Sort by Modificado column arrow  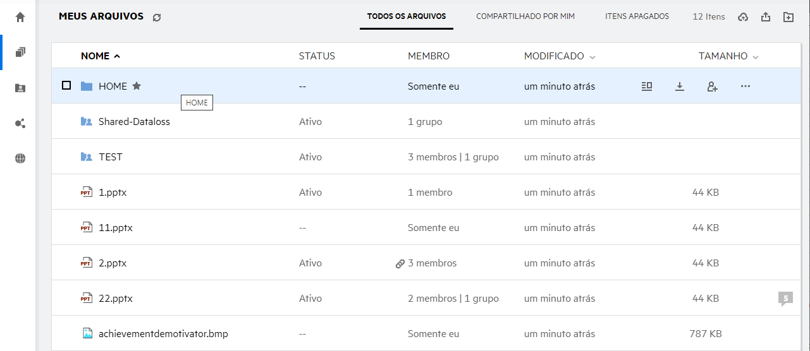pos(592,57)
